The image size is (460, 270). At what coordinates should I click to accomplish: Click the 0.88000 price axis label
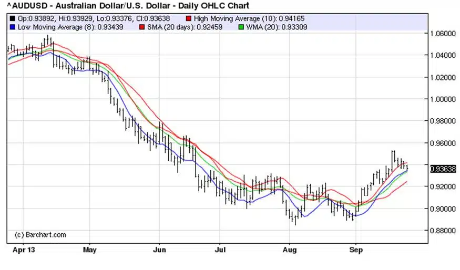(x=444, y=231)
